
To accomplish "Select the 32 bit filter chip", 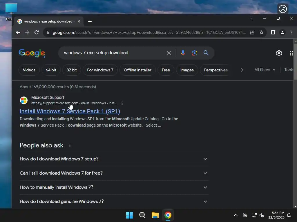I will [x=72, y=70].
